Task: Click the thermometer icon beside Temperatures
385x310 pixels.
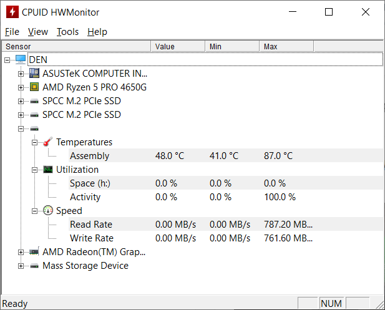Action: click(x=48, y=142)
